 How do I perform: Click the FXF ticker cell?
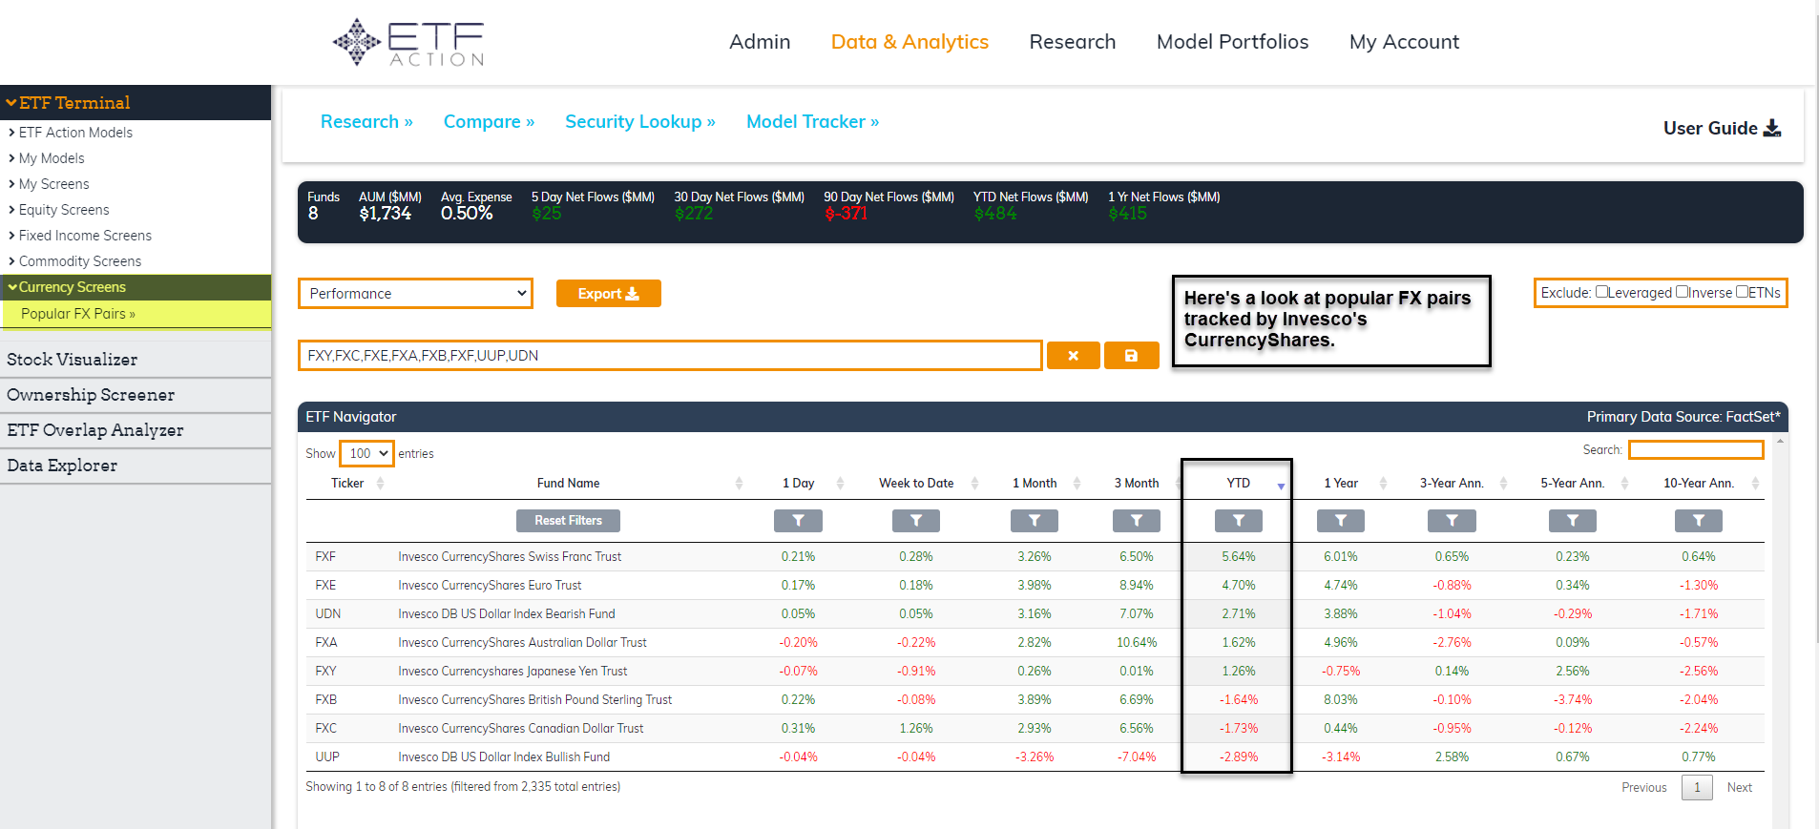(x=325, y=557)
